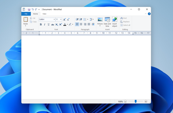Toggle Strikethrough formatting
This screenshot has height=113, width=173.
coord(53,24)
